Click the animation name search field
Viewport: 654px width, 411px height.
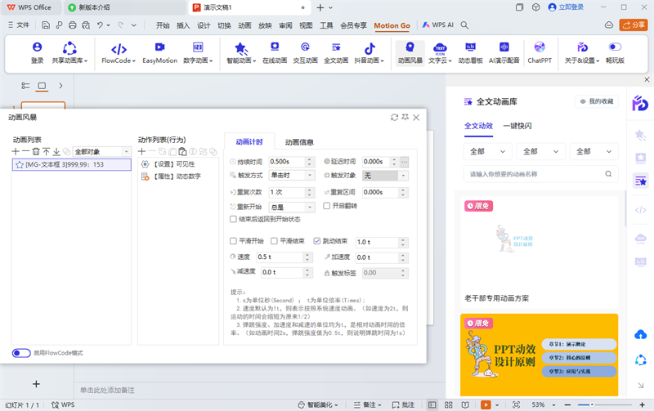tap(540, 174)
